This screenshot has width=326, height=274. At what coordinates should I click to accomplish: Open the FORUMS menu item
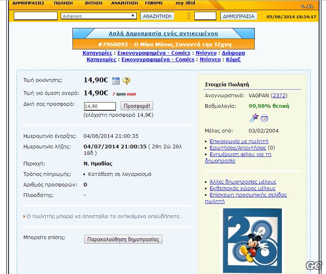[x=153, y=3]
